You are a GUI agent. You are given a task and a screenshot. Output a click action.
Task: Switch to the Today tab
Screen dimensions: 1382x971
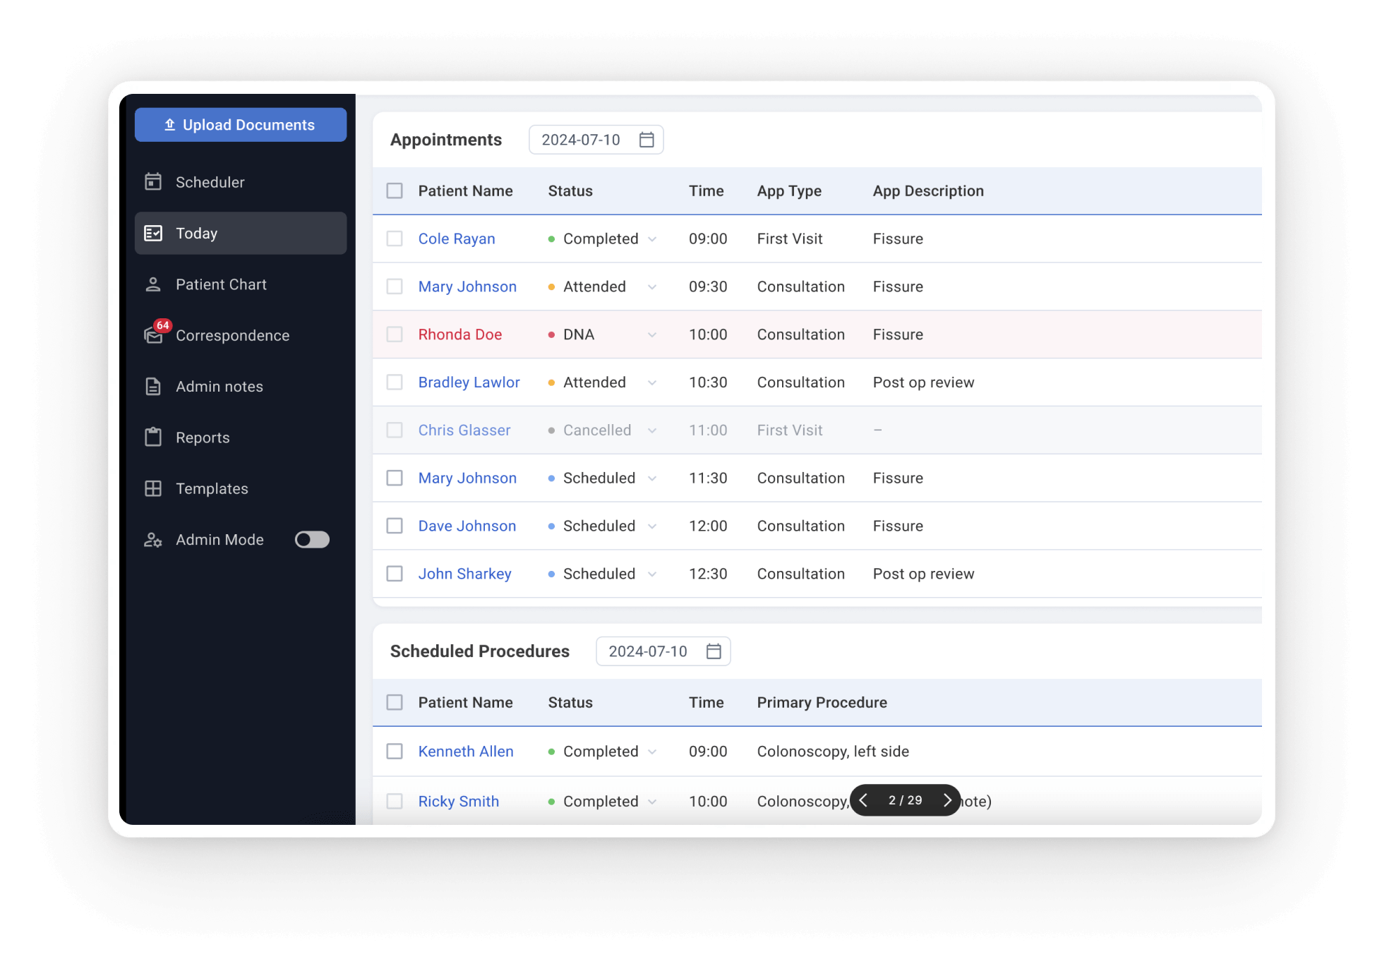tap(196, 233)
